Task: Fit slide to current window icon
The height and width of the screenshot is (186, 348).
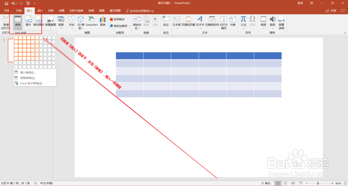Action: 345,183
